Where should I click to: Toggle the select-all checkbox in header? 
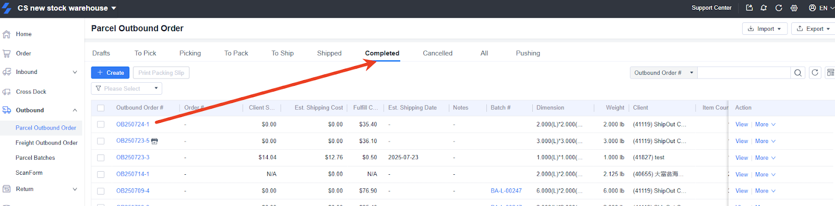click(101, 108)
